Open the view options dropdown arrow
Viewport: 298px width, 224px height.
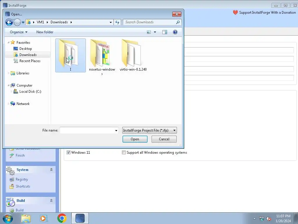tap(155, 32)
